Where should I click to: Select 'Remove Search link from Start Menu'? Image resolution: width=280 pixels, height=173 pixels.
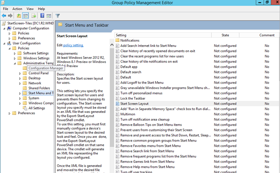pos(147,151)
